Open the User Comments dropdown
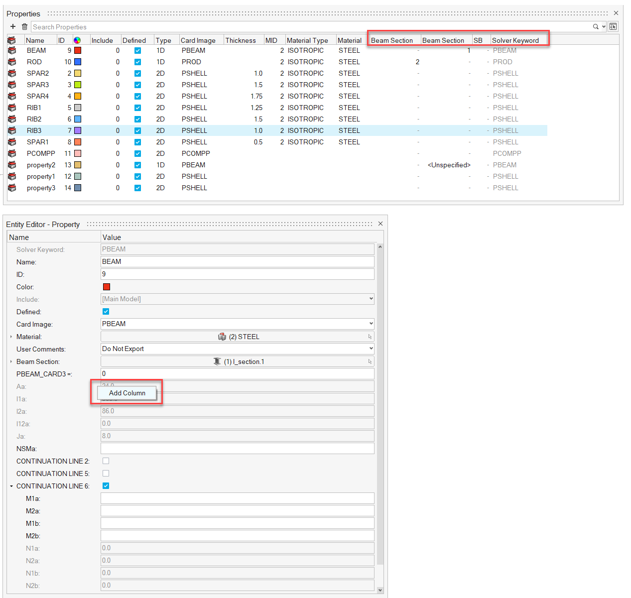631x598 pixels. (x=237, y=349)
